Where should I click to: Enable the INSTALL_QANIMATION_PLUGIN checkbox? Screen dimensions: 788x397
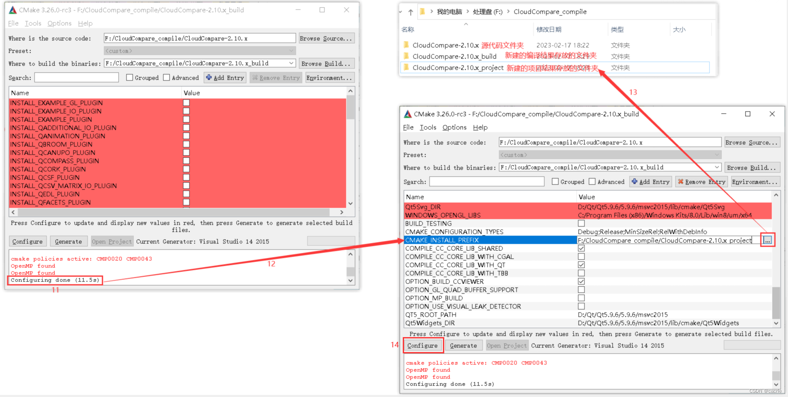coord(186,136)
